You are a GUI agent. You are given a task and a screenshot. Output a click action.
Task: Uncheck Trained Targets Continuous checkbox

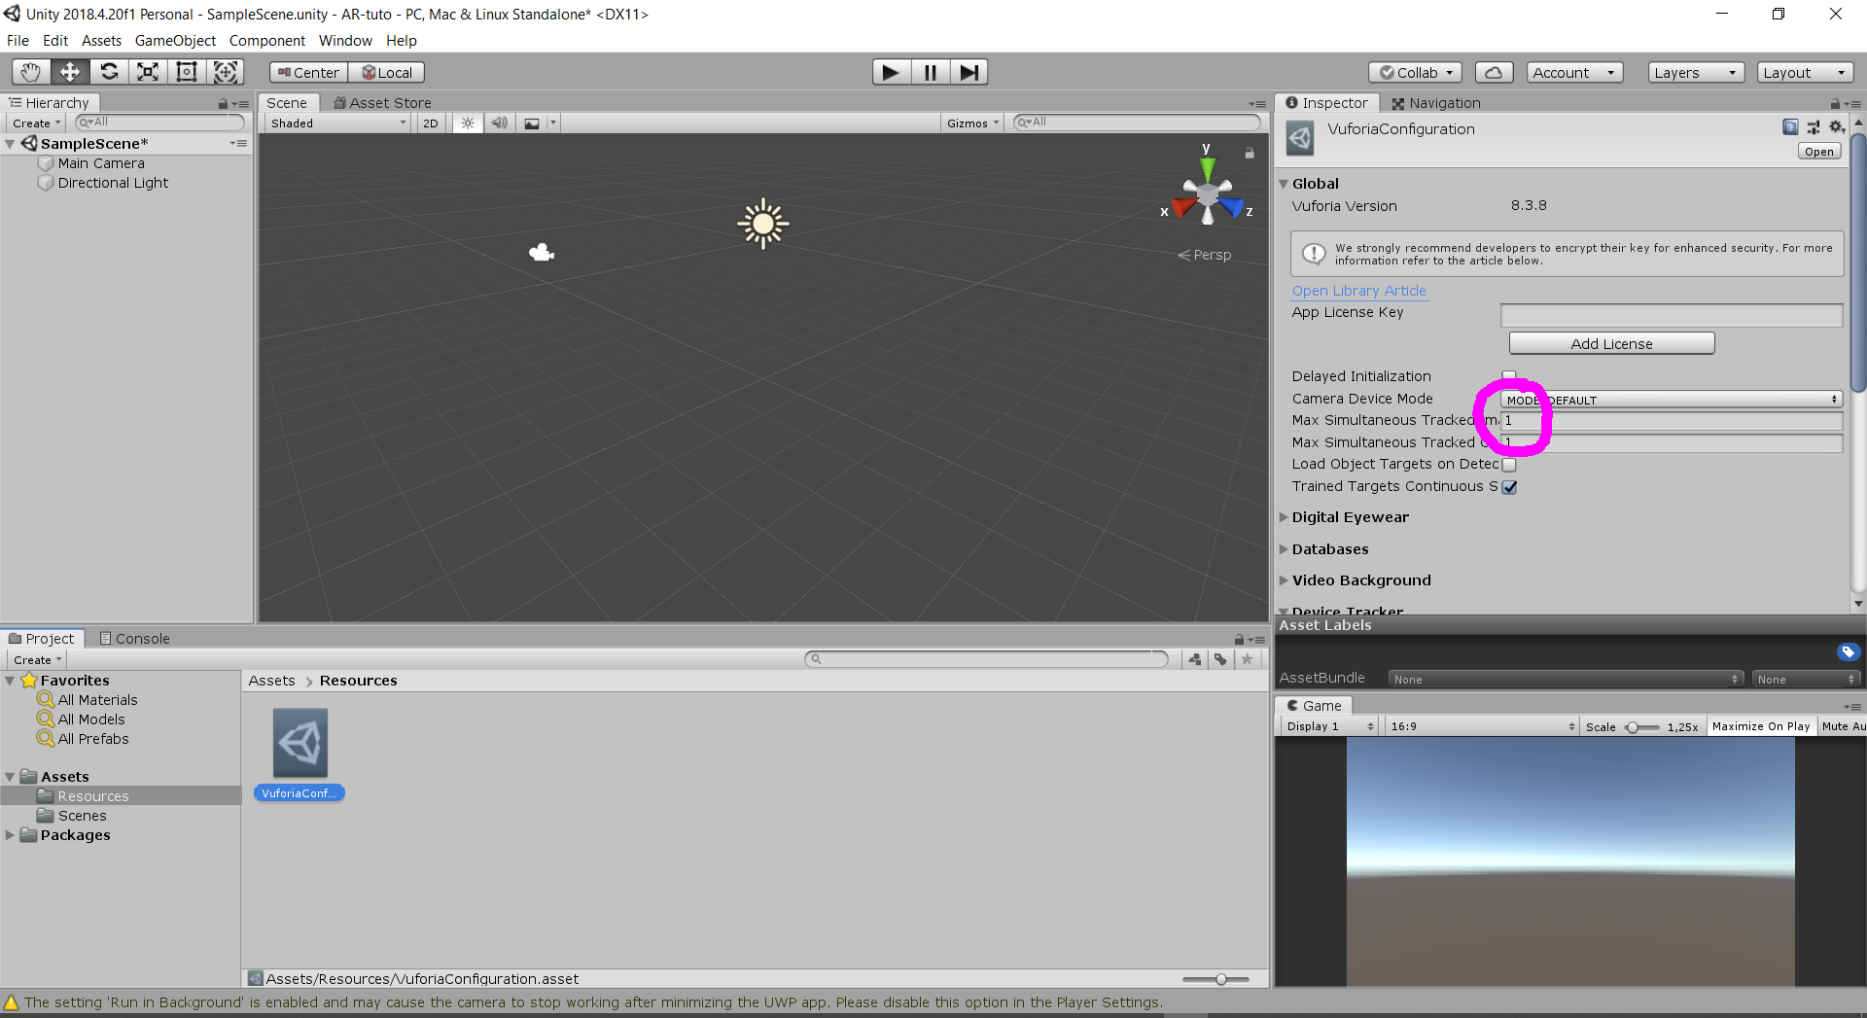[x=1509, y=487]
